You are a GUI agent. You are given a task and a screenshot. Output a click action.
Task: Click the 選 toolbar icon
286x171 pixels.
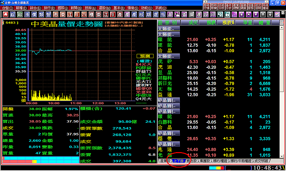click(156, 14)
